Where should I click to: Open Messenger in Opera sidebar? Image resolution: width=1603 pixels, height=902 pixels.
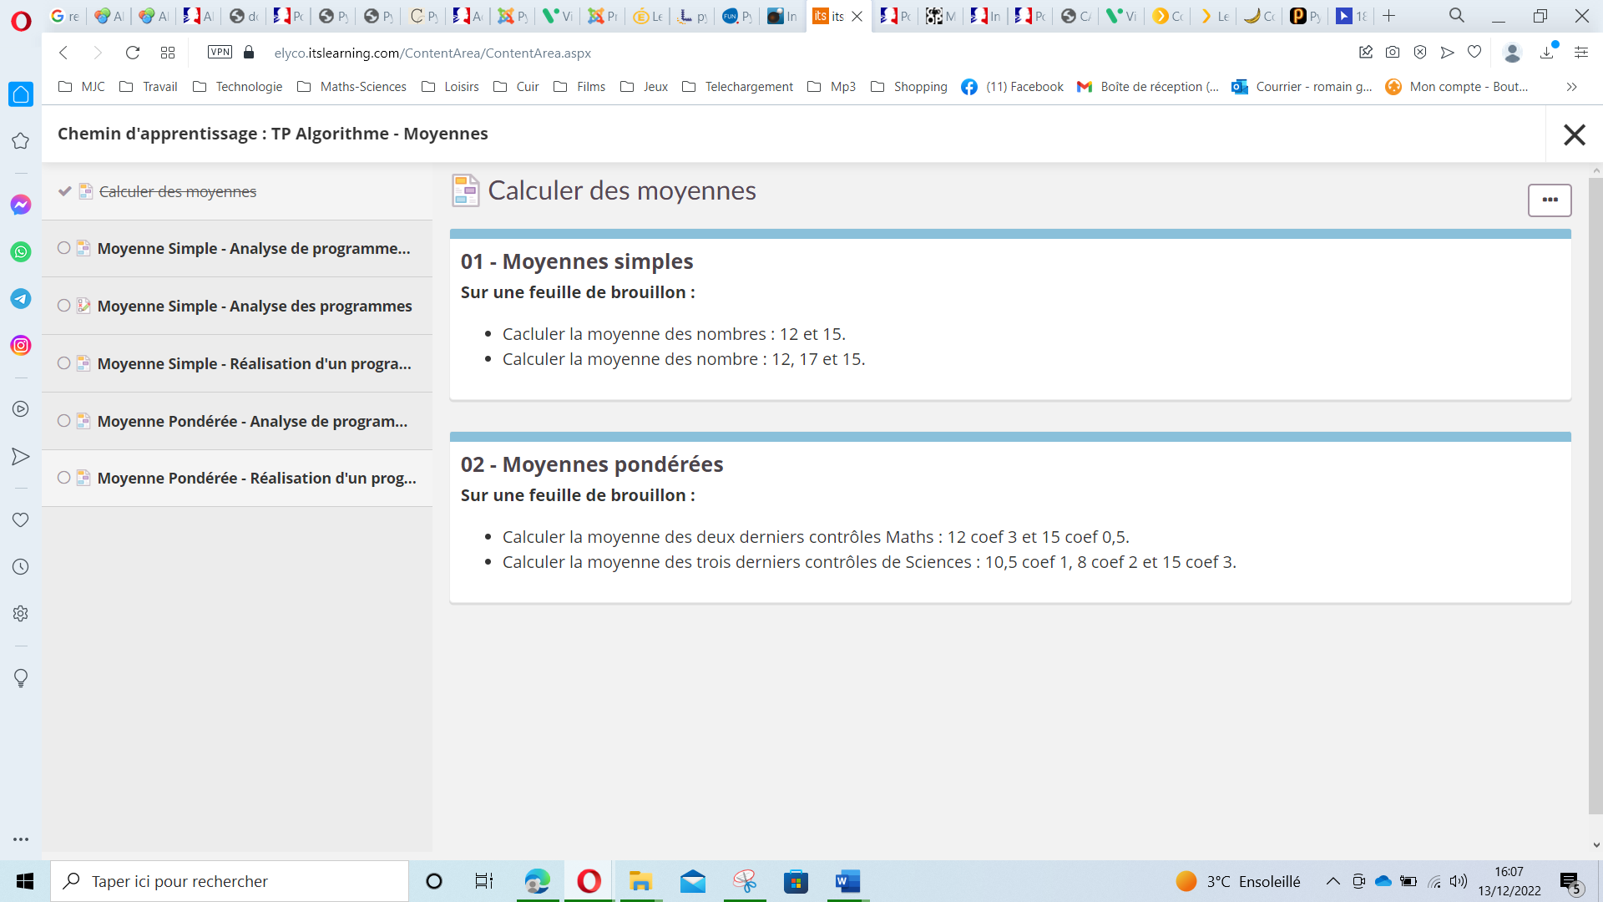point(21,205)
